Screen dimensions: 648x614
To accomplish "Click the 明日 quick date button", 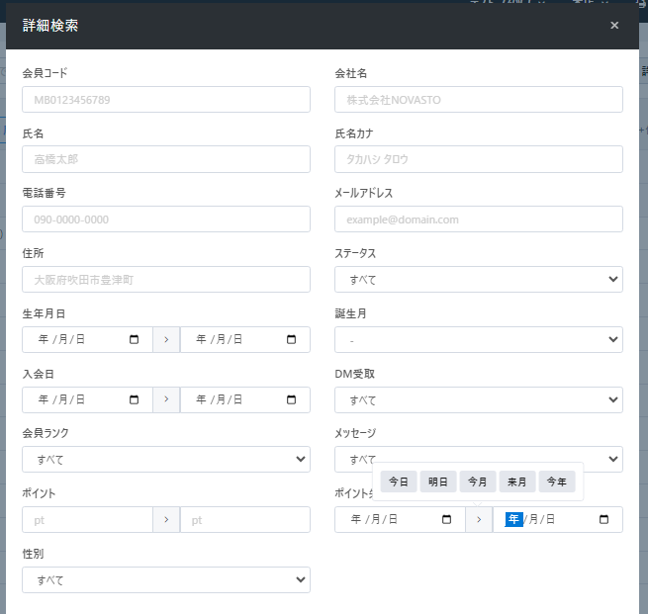I will coord(438,482).
